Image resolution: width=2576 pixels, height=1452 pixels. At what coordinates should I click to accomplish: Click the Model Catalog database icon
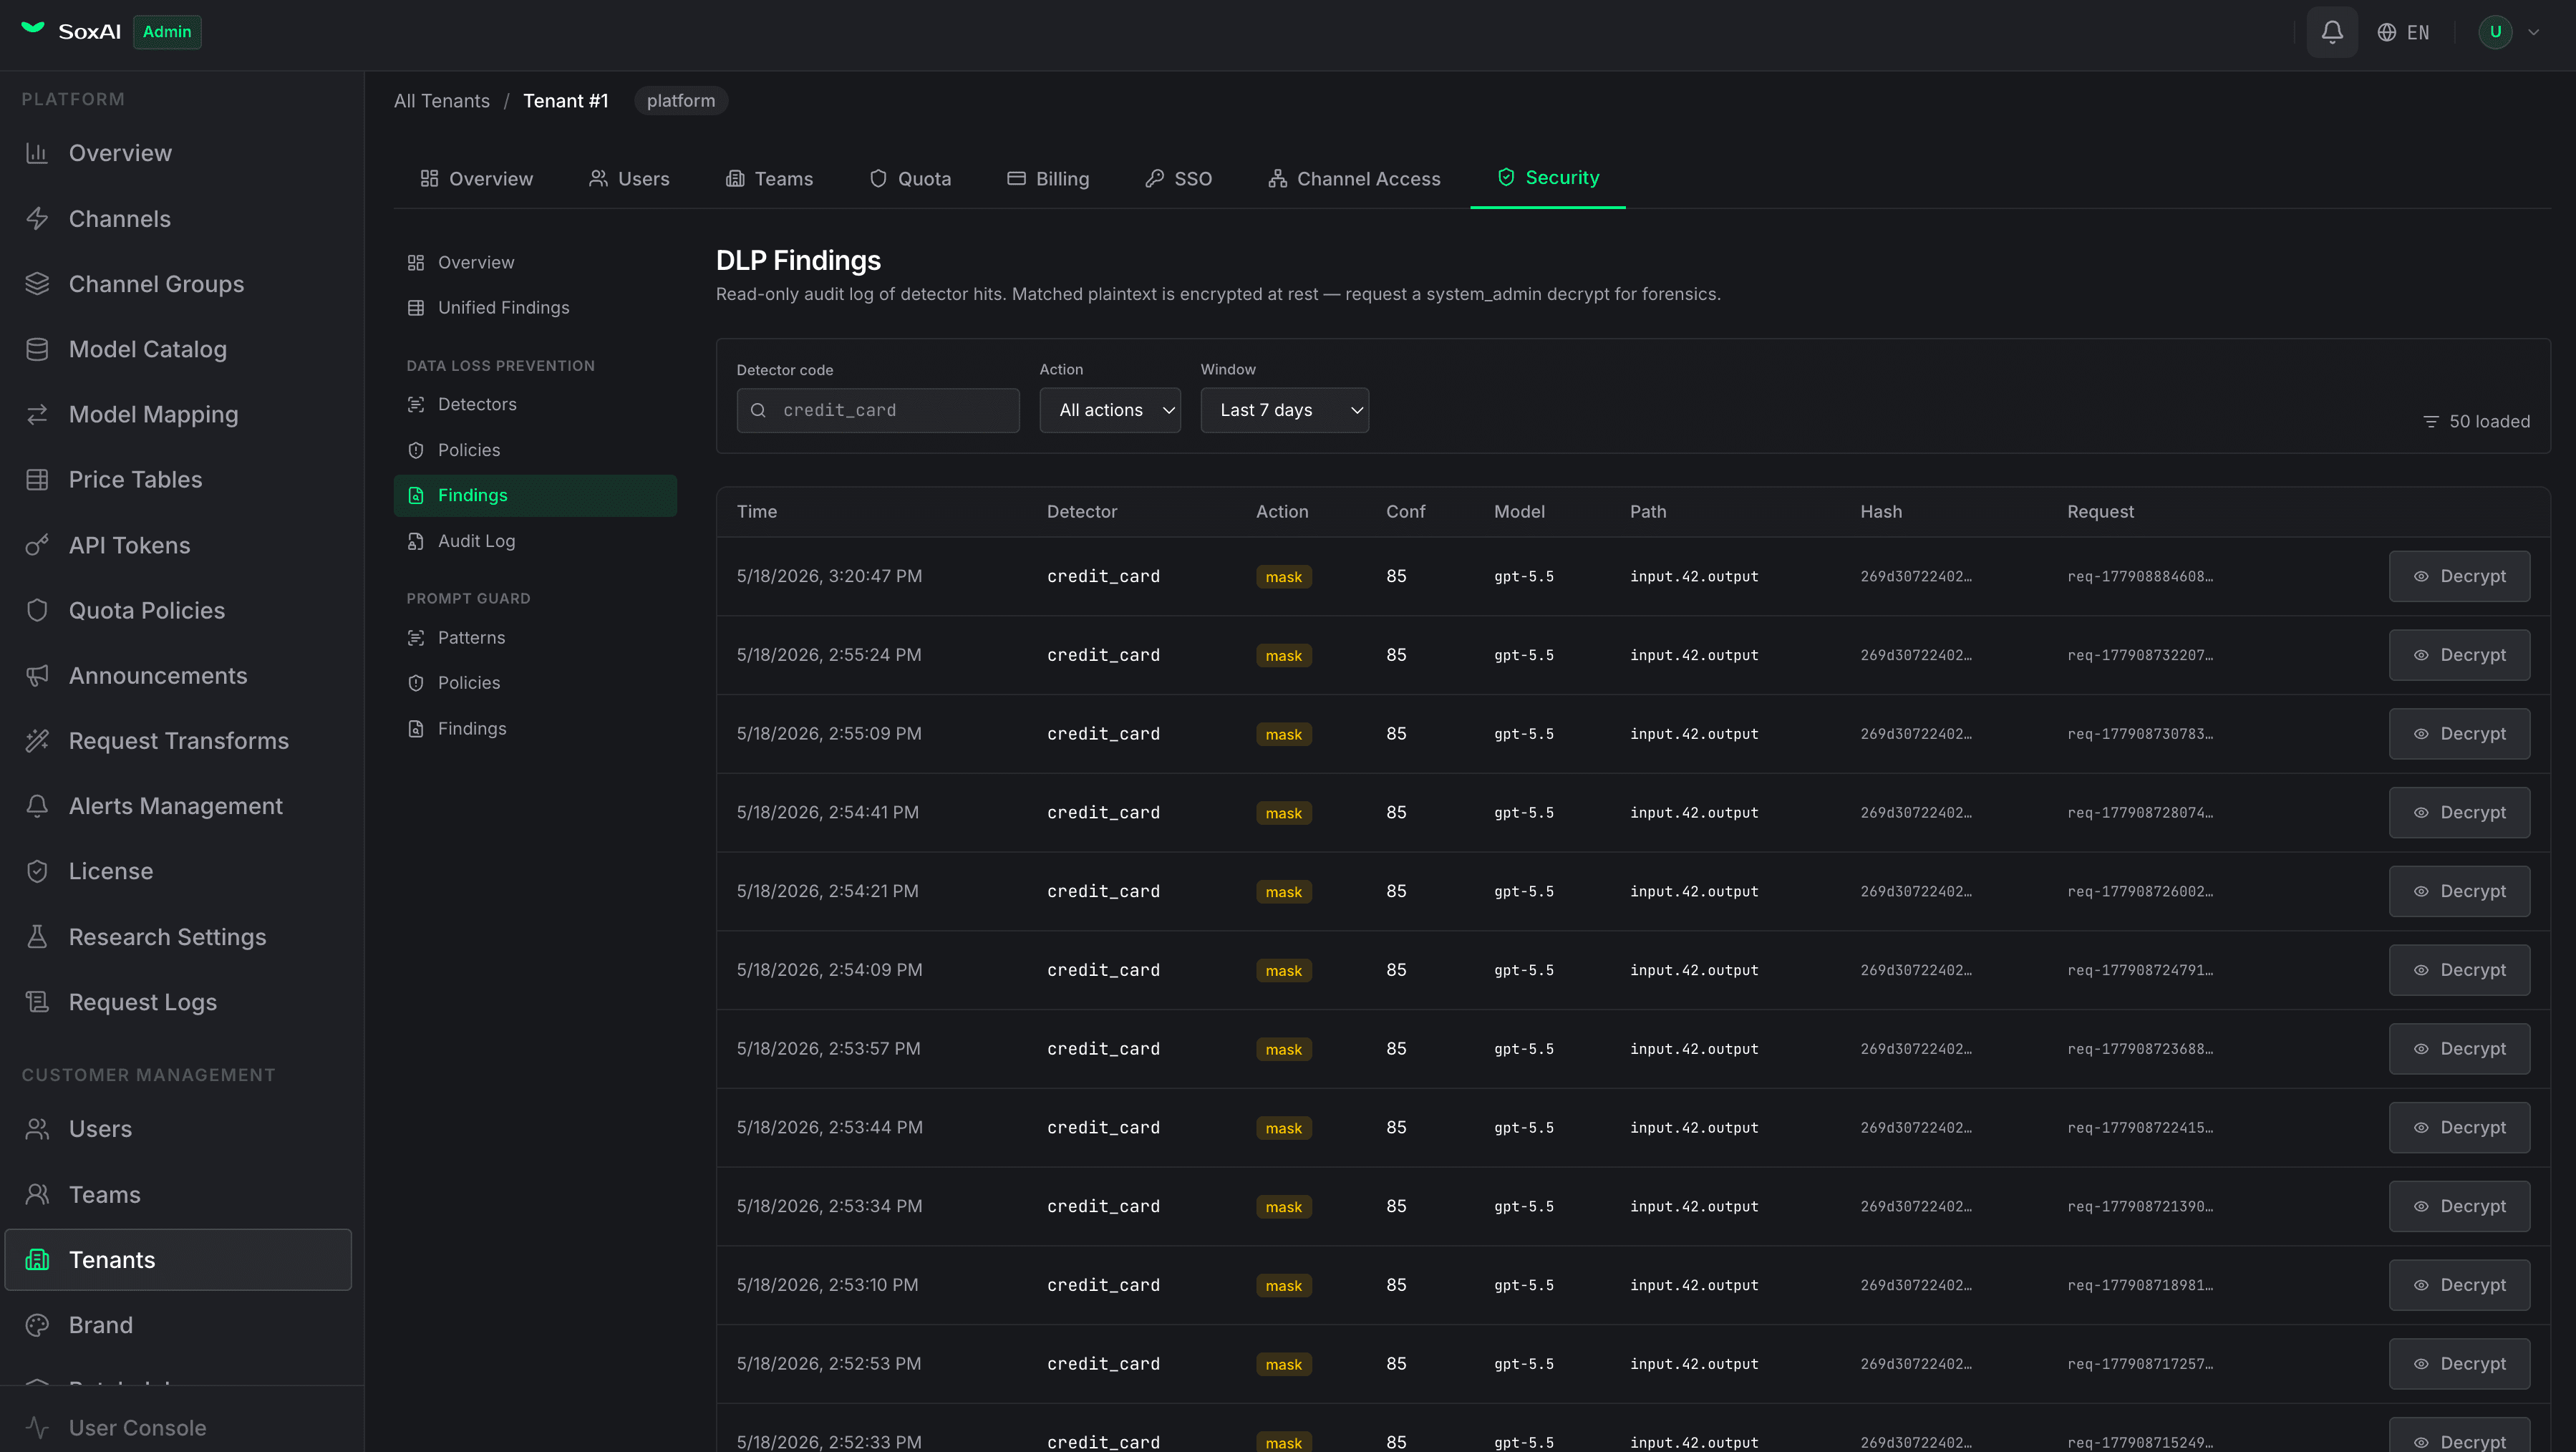[37, 349]
